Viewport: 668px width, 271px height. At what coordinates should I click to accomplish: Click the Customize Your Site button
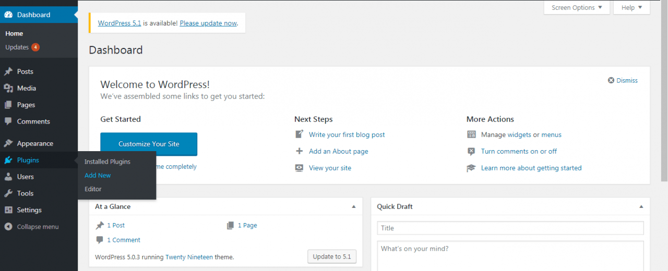click(x=149, y=144)
